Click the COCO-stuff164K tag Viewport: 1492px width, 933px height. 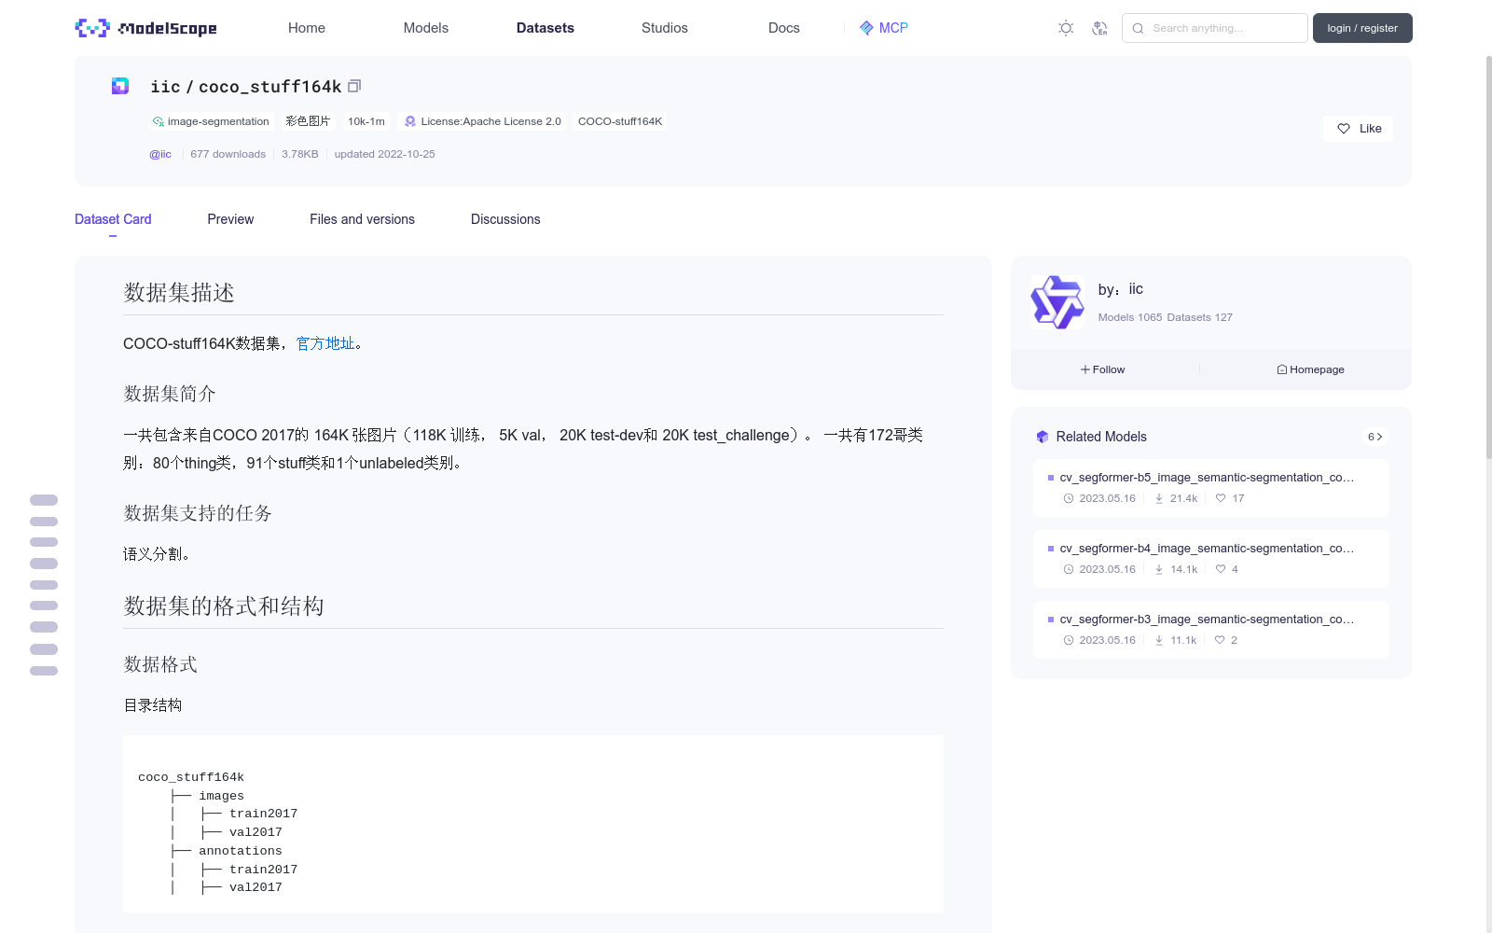620,121
